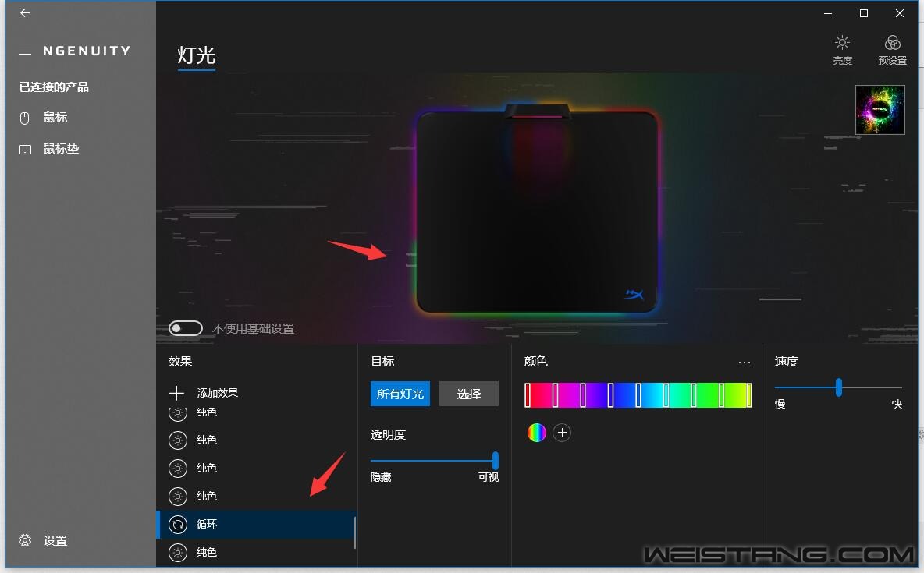Switch to the 灯光 tab
The image size is (924, 573).
point(196,56)
